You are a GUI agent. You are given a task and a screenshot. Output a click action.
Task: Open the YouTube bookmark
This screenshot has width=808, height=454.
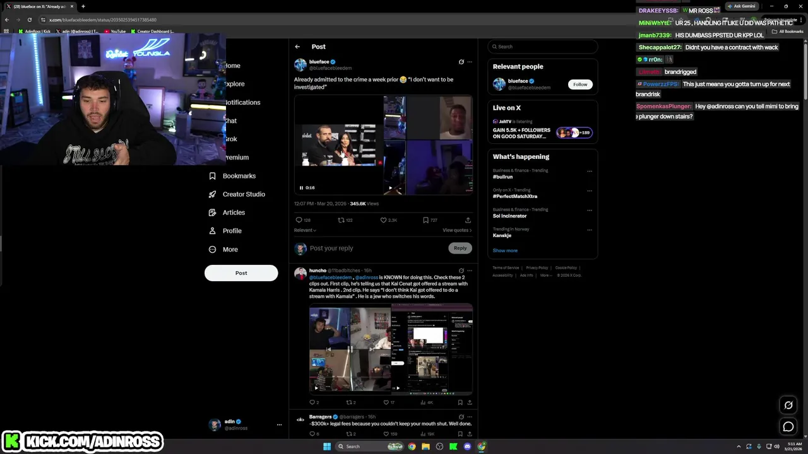116,31
